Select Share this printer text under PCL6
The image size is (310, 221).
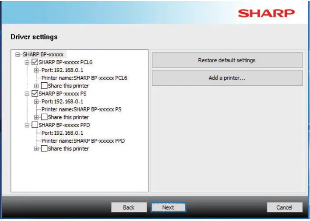(68, 86)
